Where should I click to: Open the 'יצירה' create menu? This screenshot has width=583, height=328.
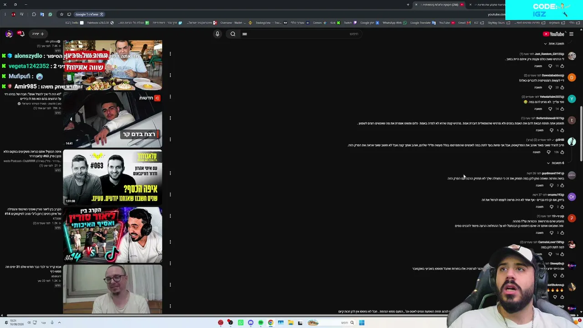(38, 34)
